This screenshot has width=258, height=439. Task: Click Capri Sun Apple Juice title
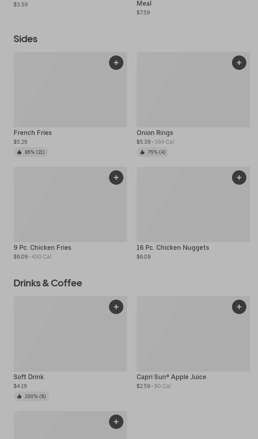pos(171,377)
